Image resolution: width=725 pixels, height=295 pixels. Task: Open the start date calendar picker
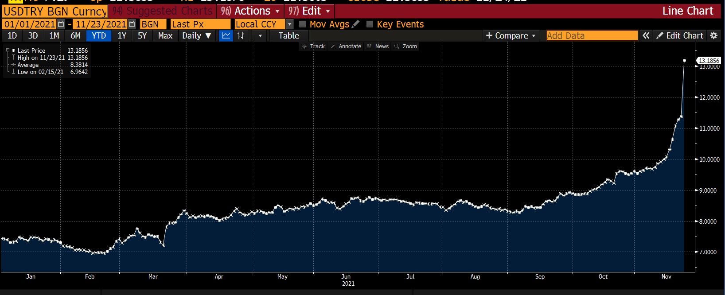click(x=61, y=24)
